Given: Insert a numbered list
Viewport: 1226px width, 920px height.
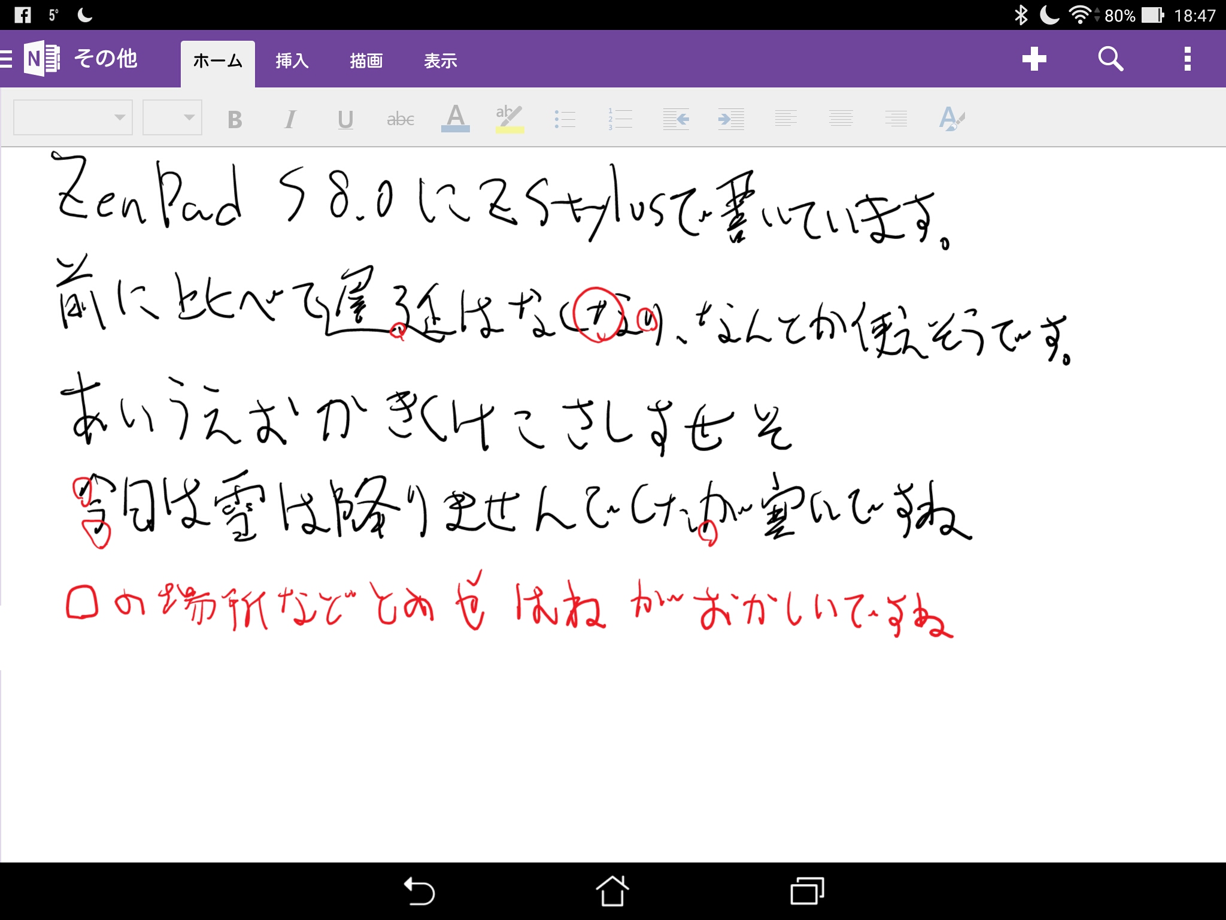Looking at the screenshot, I should coord(620,119).
